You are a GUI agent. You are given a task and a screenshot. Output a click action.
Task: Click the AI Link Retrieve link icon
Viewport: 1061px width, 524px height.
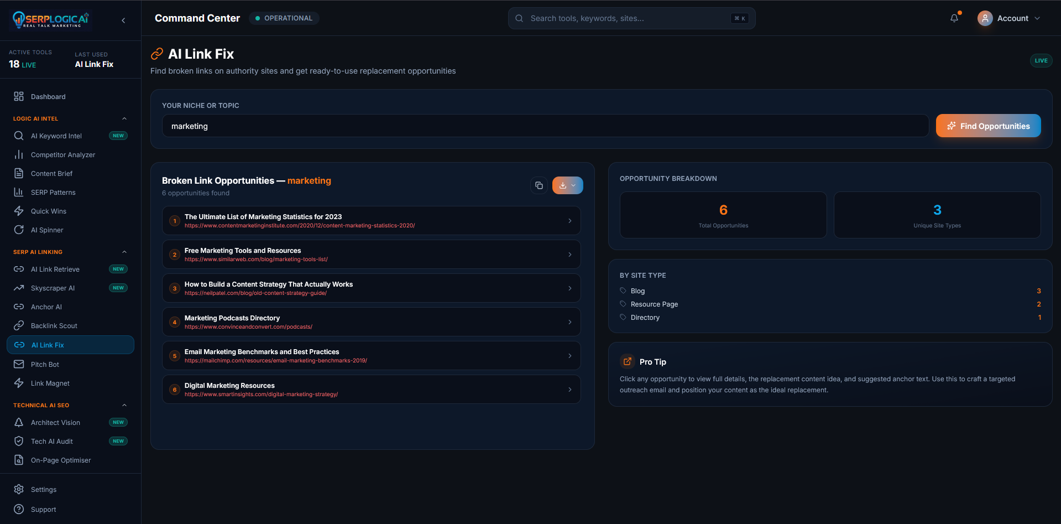coord(19,269)
